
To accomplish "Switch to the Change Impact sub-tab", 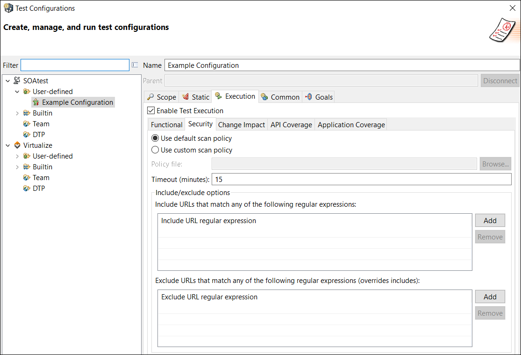I will click(242, 125).
